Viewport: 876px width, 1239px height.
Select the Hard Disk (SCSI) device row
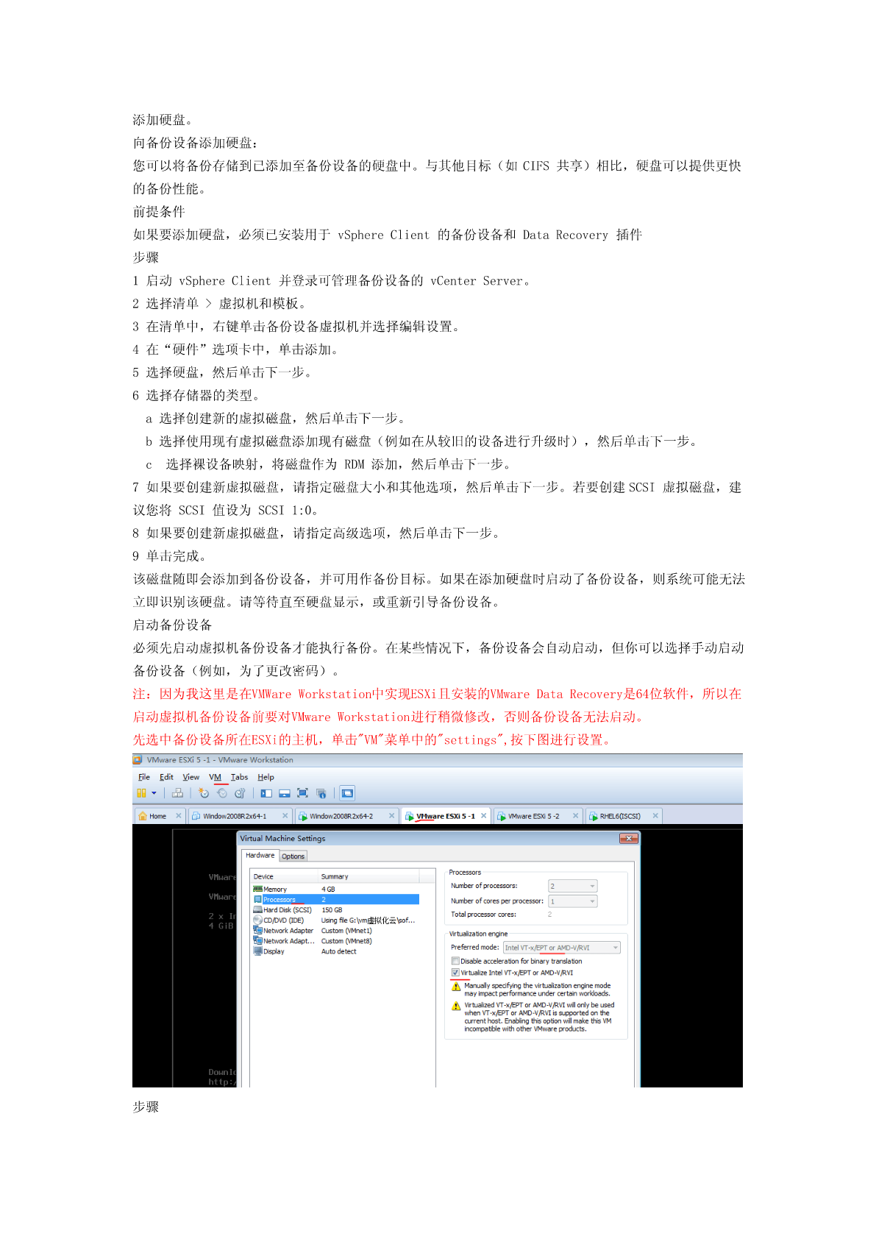click(x=335, y=910)
